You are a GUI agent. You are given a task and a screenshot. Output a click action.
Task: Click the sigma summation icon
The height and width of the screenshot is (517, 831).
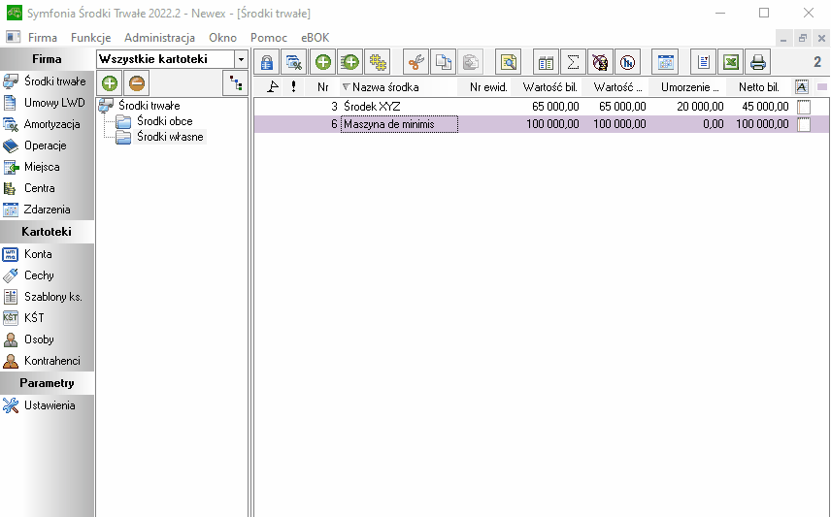[x=573, y=62]
